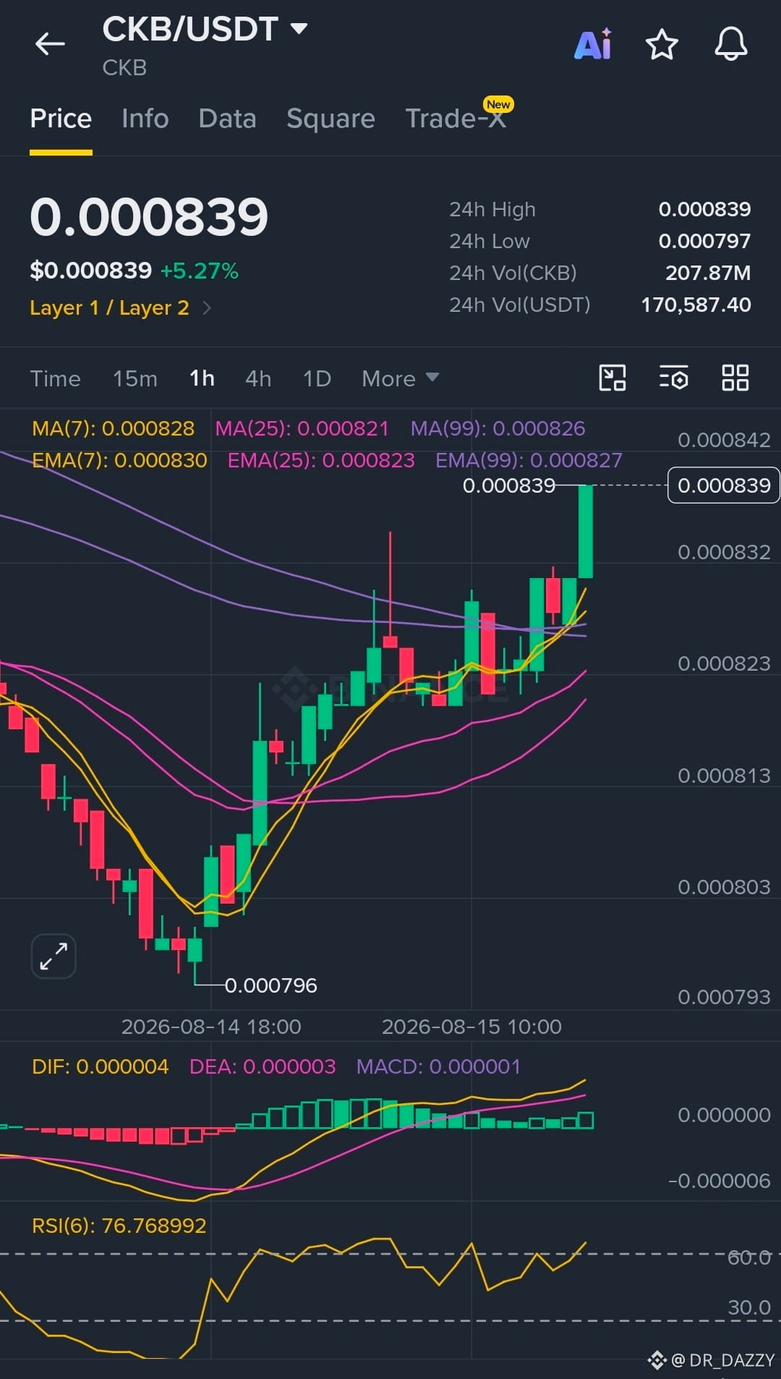Click the 24h Low value 0.000797
This screenshot has height=1379, width=781.
[704, 241]
